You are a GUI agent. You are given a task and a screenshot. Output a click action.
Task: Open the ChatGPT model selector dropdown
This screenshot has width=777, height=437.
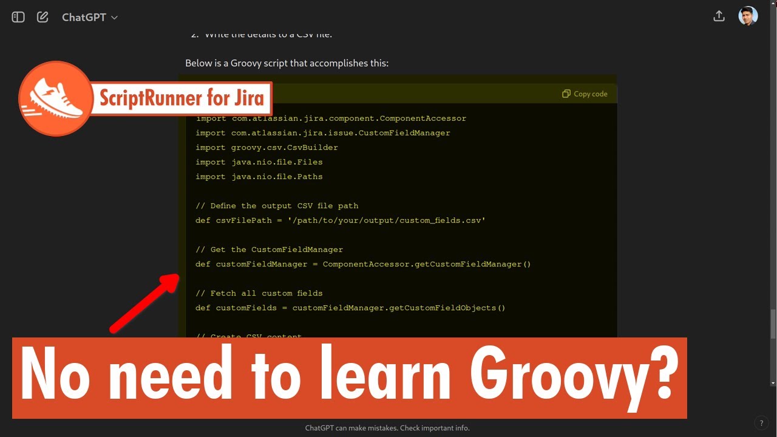[x=90, y=17]
